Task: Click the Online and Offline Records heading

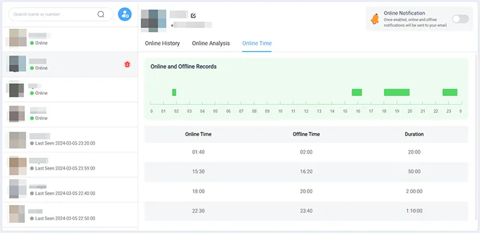Action: click(x=184, y=67)
